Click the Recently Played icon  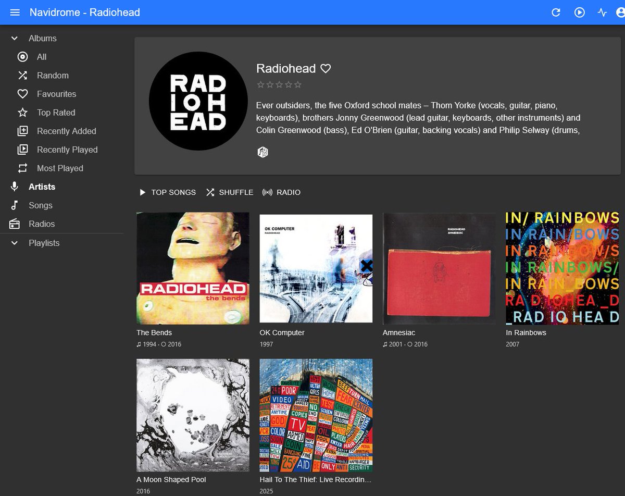click(22, 150)
